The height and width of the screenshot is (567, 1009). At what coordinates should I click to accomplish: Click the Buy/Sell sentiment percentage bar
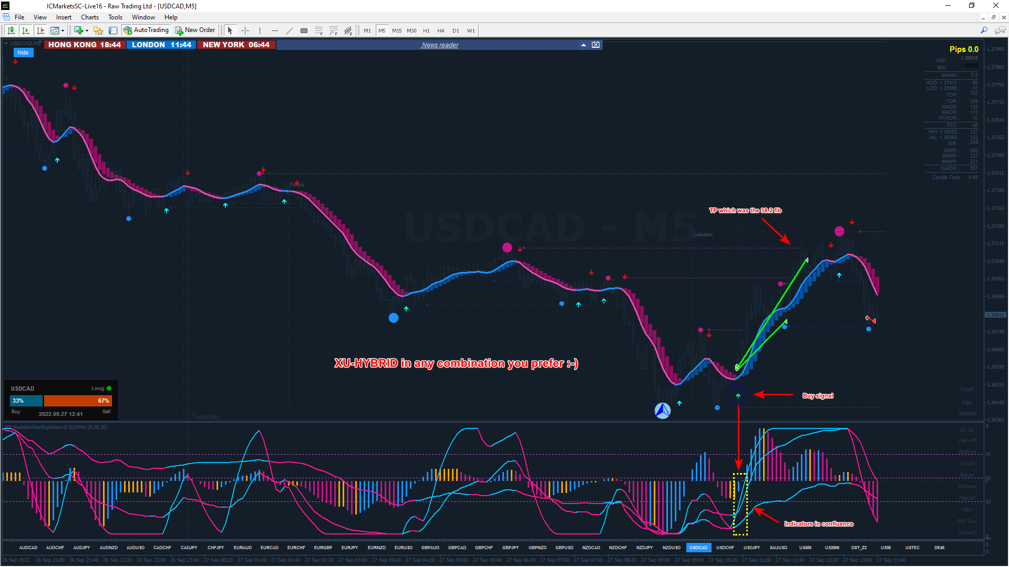point(61,401)
